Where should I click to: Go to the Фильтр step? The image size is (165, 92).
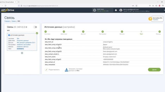pos(122,31)
